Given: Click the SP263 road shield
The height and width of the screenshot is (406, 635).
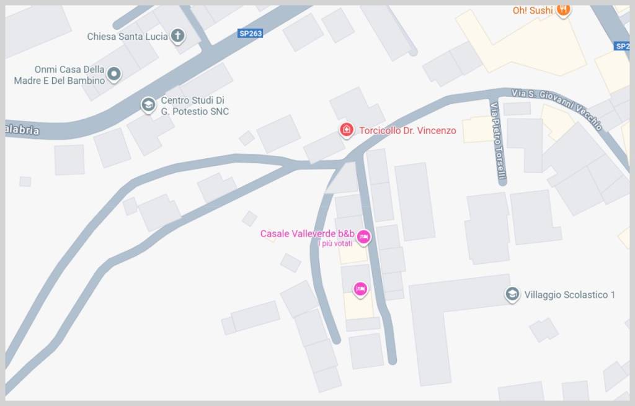Looking at the screenshot, I should pos(251,34).
